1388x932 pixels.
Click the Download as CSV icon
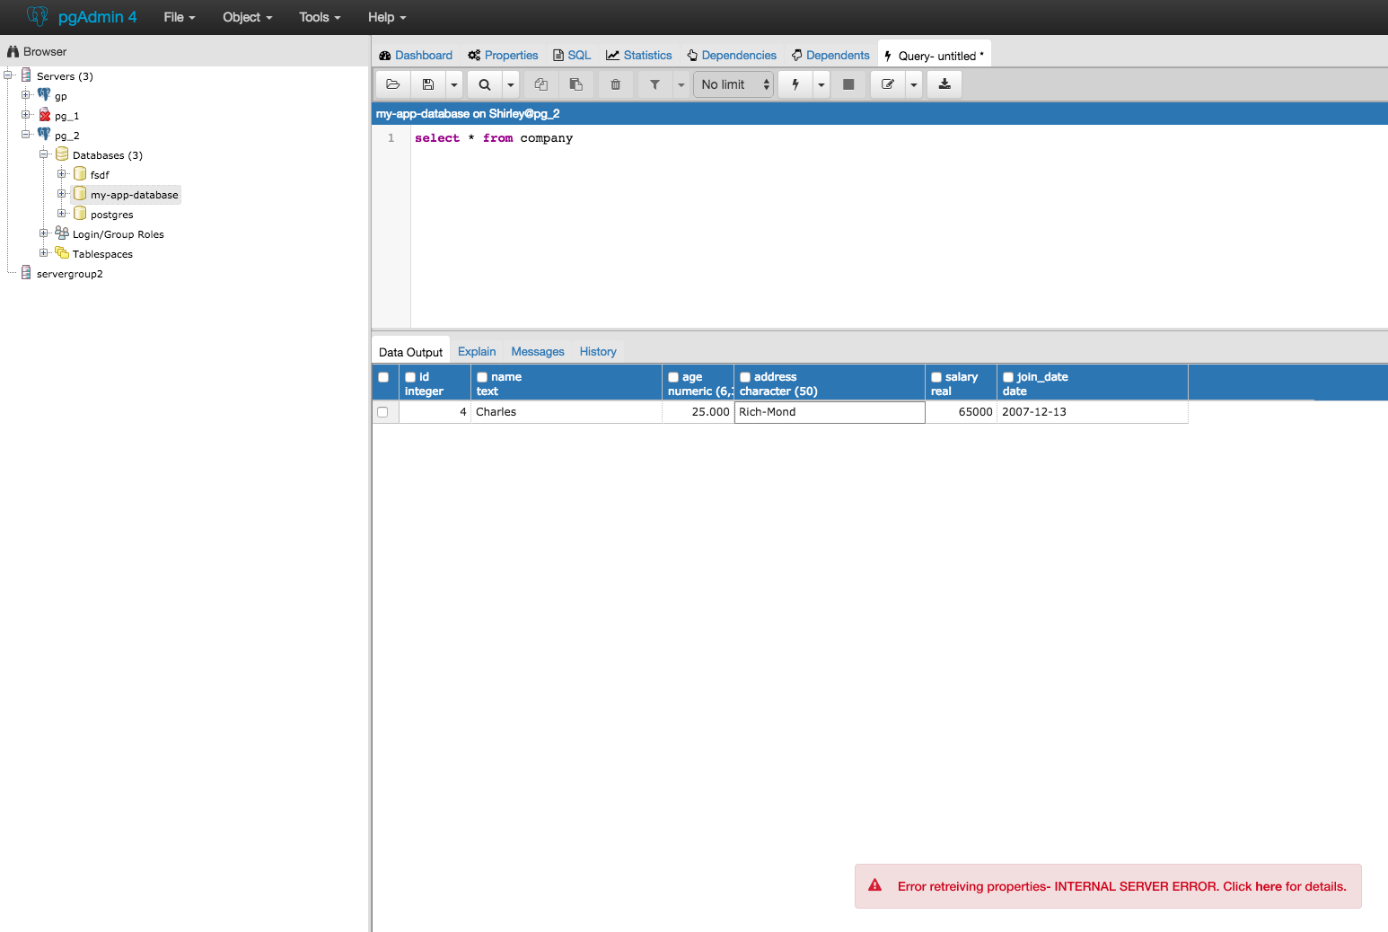point(944,84)
